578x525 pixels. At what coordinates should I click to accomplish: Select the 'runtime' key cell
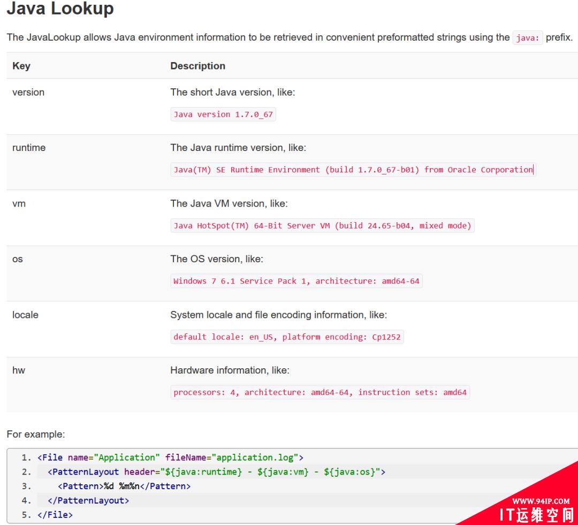point(29,148)
